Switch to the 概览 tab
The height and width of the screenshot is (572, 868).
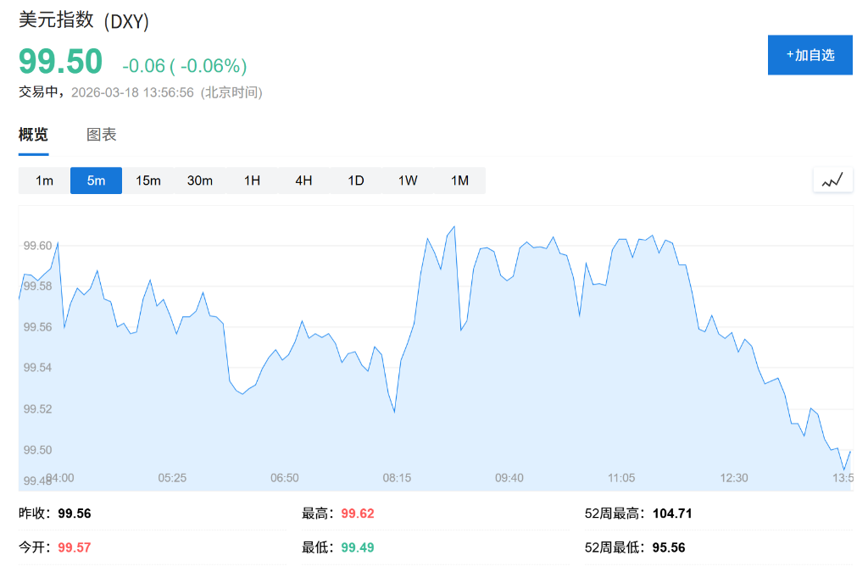[x=32, y=134]
